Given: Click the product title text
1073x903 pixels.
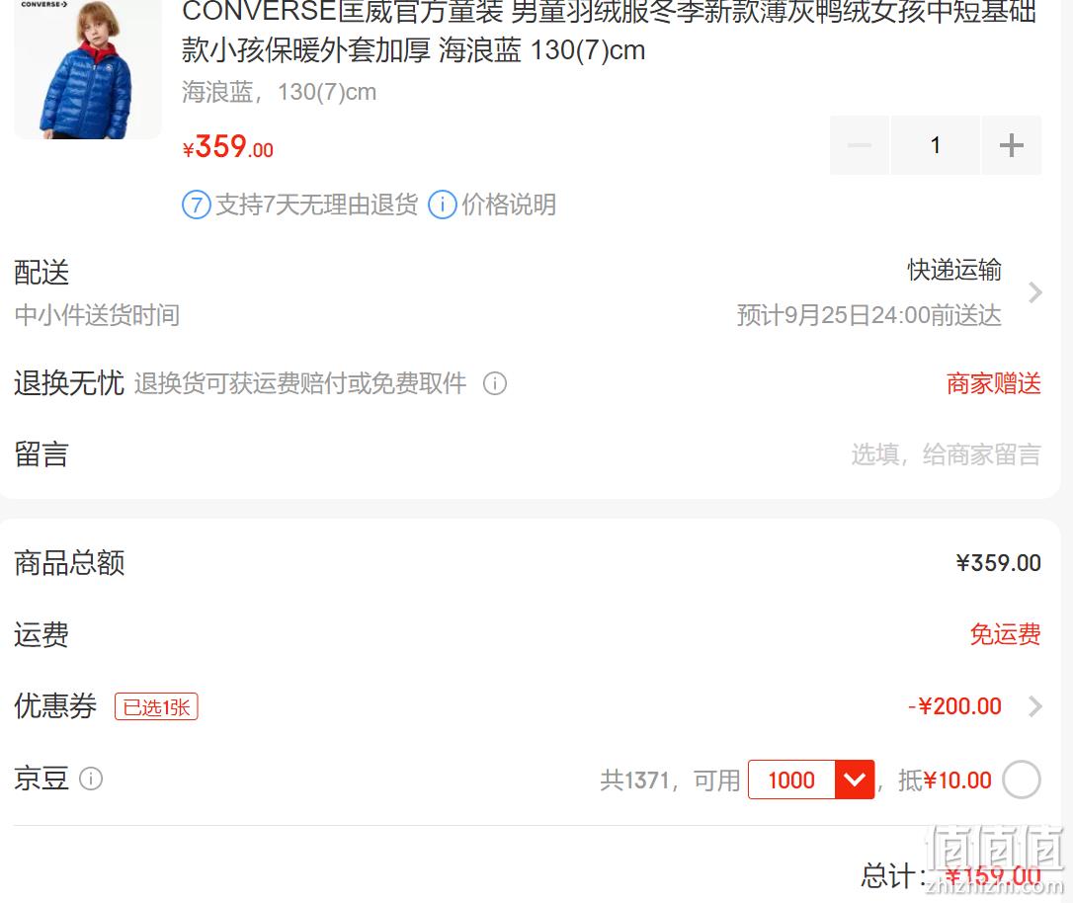Looking at the screenshot, I should pyautogui.click(x=609, y=31).
